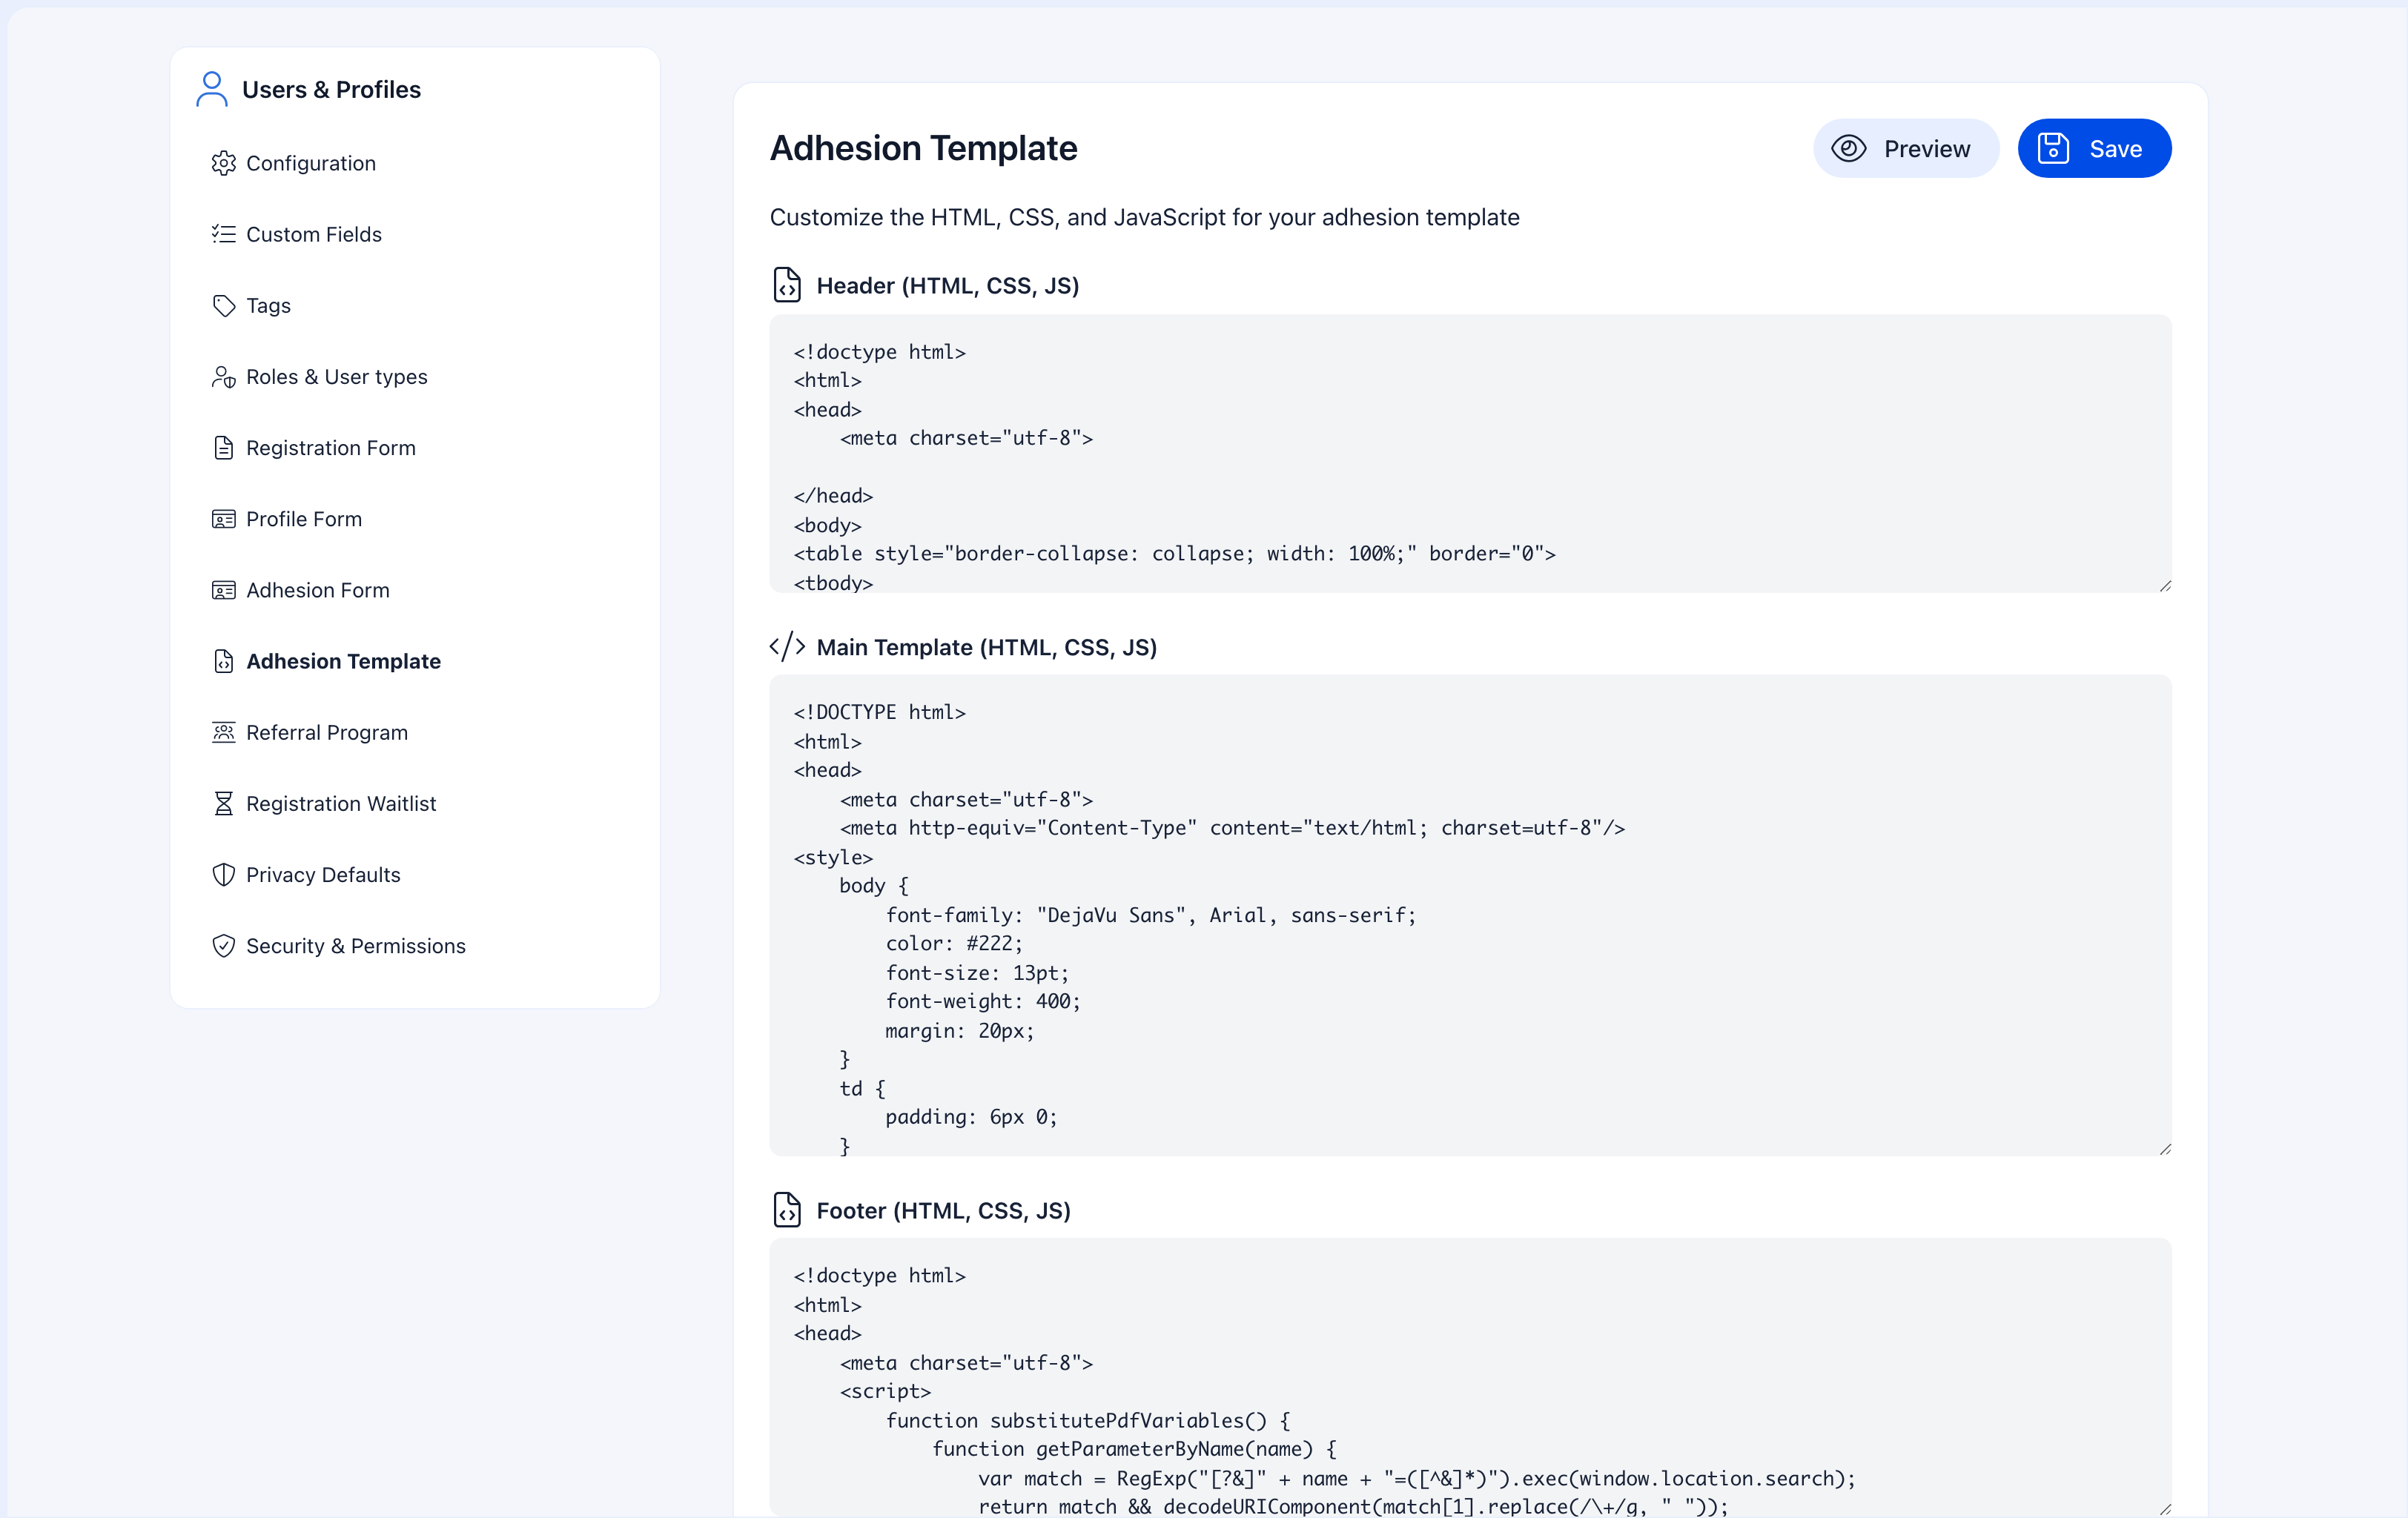Click the Roles & User types icon
The width and height of the screenshot is (2408, 1518).
223,376
